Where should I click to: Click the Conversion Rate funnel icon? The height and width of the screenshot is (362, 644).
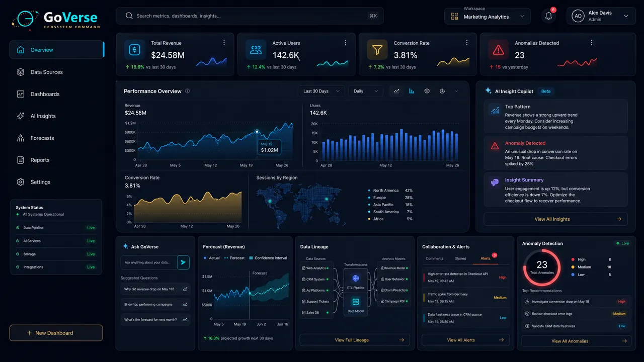(x=377, y=50)
